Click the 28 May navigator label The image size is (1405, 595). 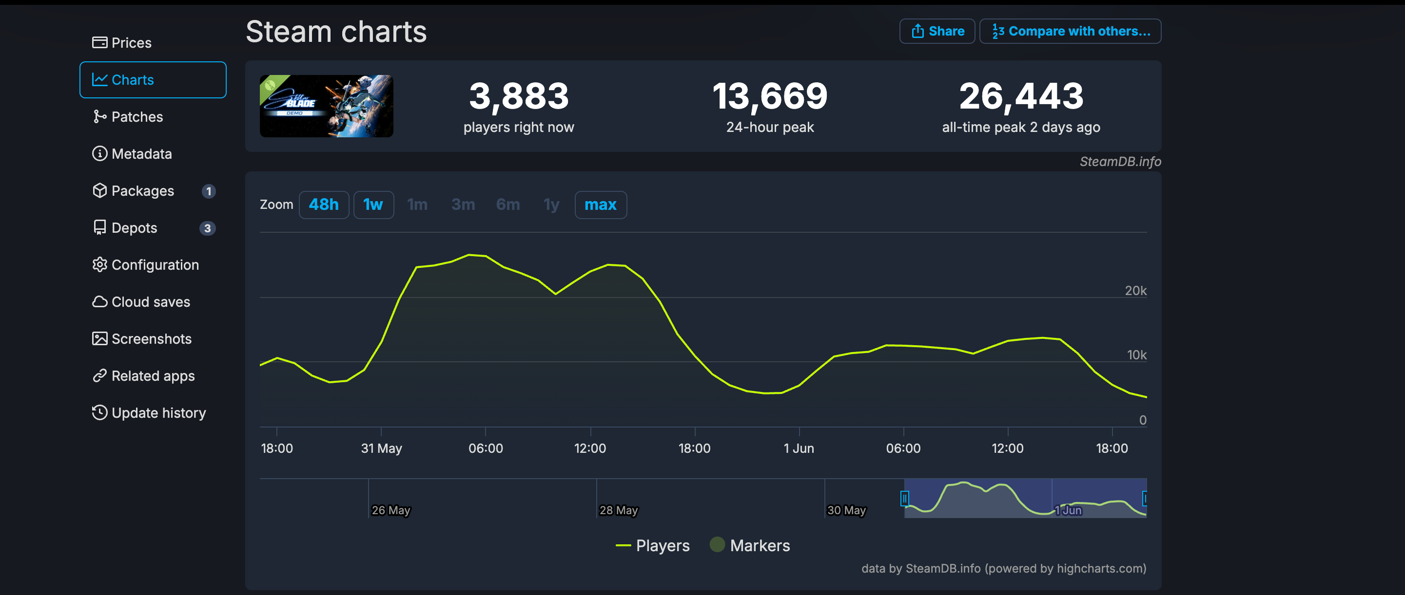point(619,510)
